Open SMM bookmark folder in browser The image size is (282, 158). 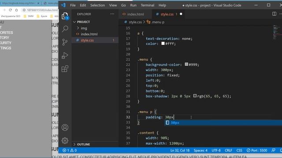[28, 16]
